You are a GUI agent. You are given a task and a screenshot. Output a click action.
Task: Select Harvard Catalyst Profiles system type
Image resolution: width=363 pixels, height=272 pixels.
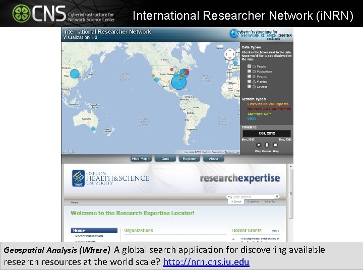[269, 109]
